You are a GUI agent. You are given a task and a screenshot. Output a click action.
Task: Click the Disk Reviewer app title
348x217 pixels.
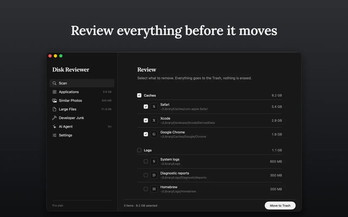point(71,70)
